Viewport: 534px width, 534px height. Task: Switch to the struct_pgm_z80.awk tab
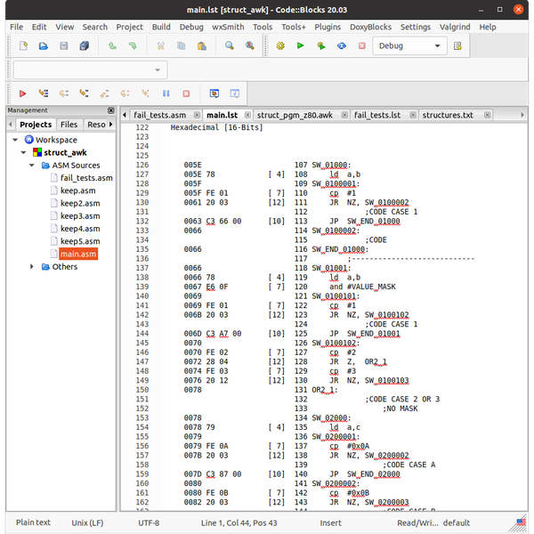pos(295,115)
